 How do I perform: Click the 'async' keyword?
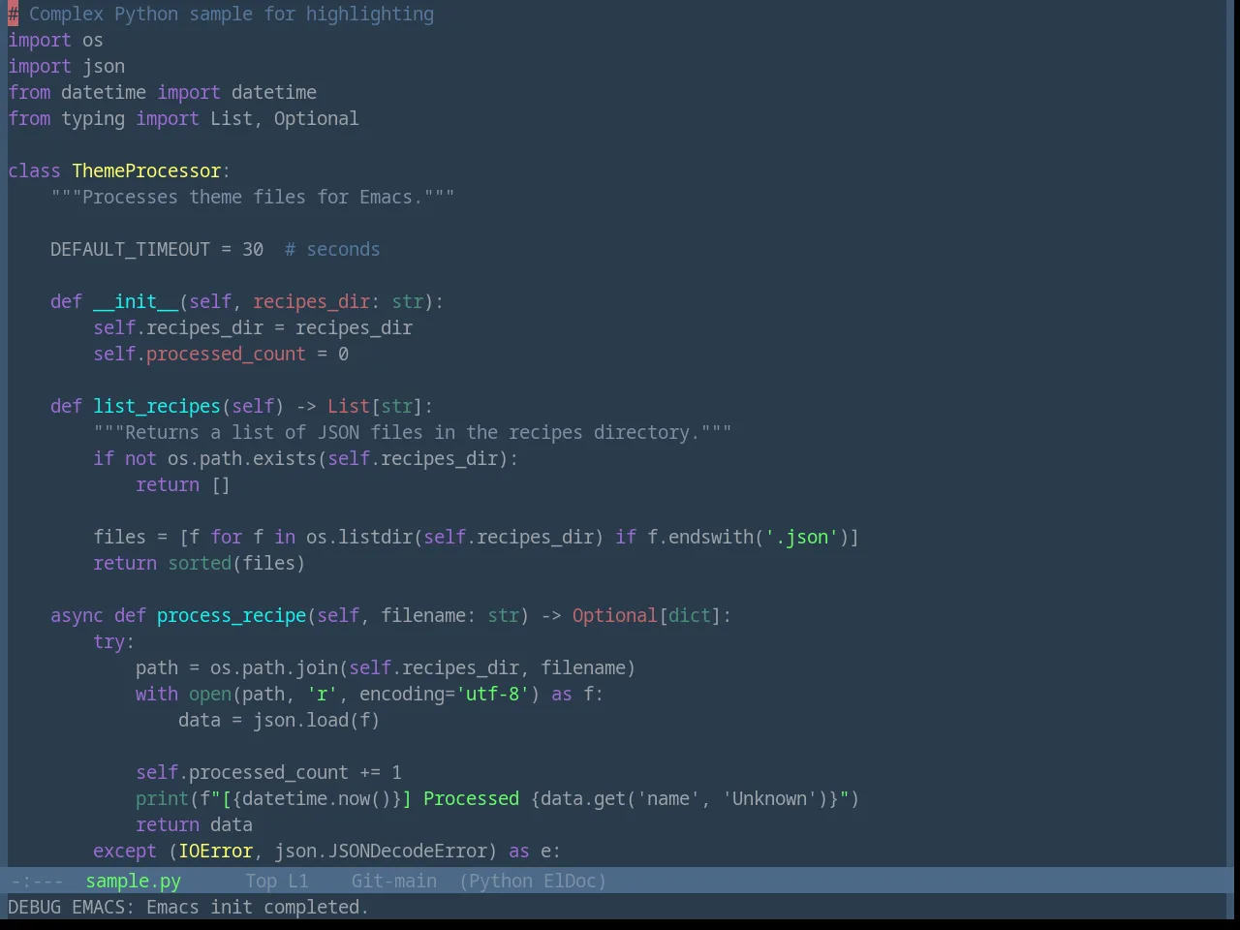click(x=77, y=615)
